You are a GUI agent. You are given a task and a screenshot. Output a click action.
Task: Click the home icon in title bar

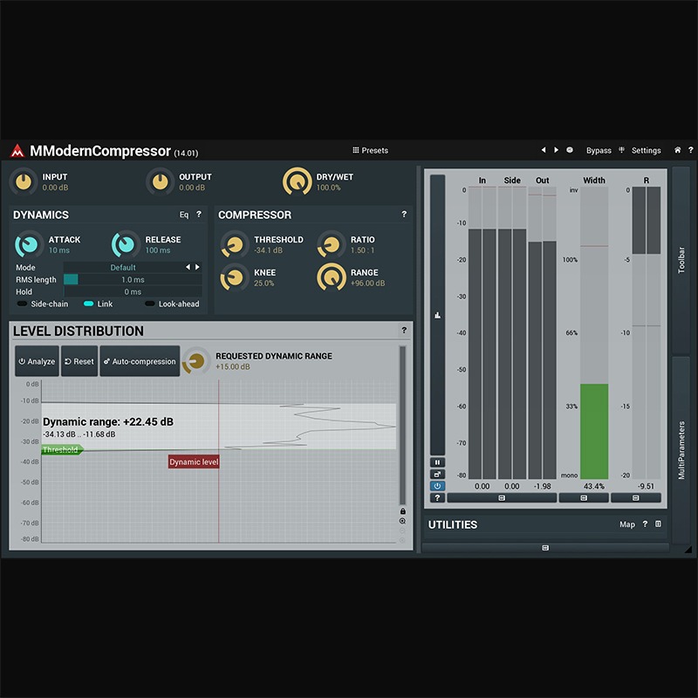[x=677, y=150]
